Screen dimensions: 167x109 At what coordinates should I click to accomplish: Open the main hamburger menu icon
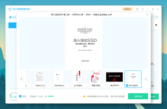point(143,9)
